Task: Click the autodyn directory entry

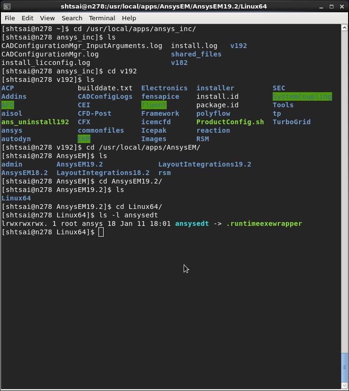Action: pyautogui.click(x=16, y=139)
